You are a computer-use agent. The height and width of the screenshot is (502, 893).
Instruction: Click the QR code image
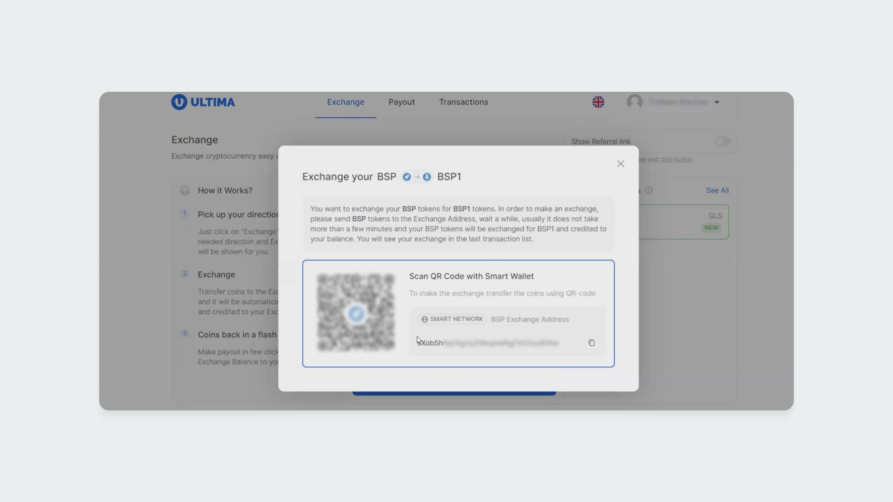tap(356, 313)
